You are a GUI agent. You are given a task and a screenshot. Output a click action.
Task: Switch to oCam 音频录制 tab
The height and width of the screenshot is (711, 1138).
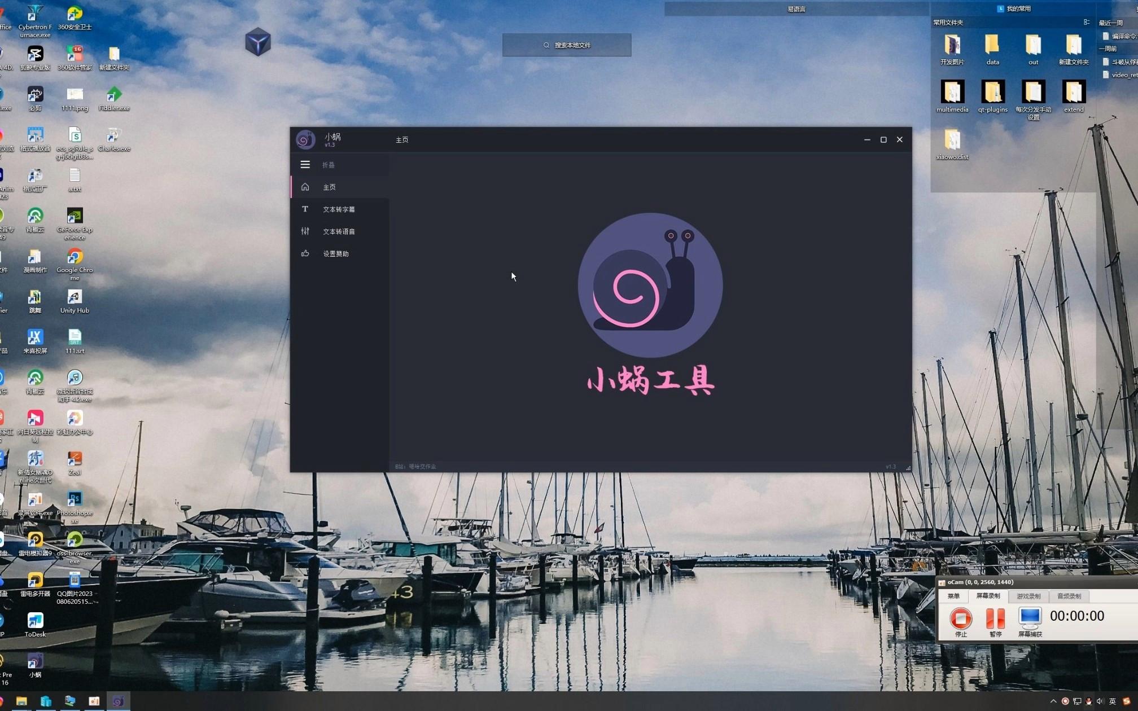1069,596
